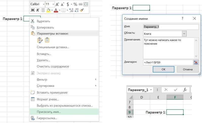Image resolution: width=202 pixels, height=123 pixels.
Task: Toggle italic (К) formatting
Action: tap(38, 10)
